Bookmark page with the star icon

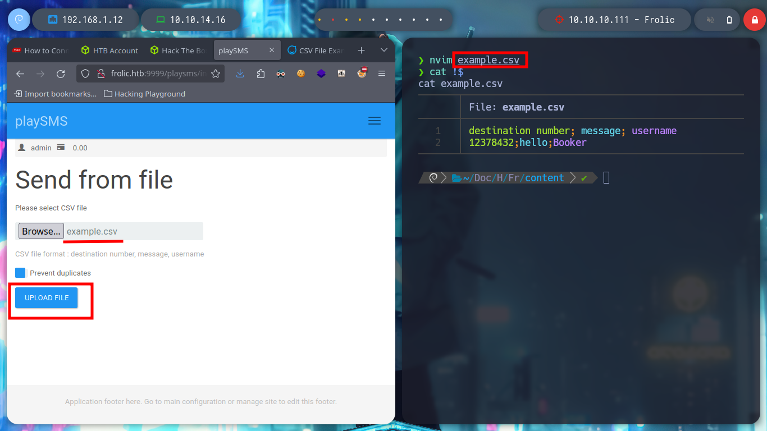coord(216,74)
